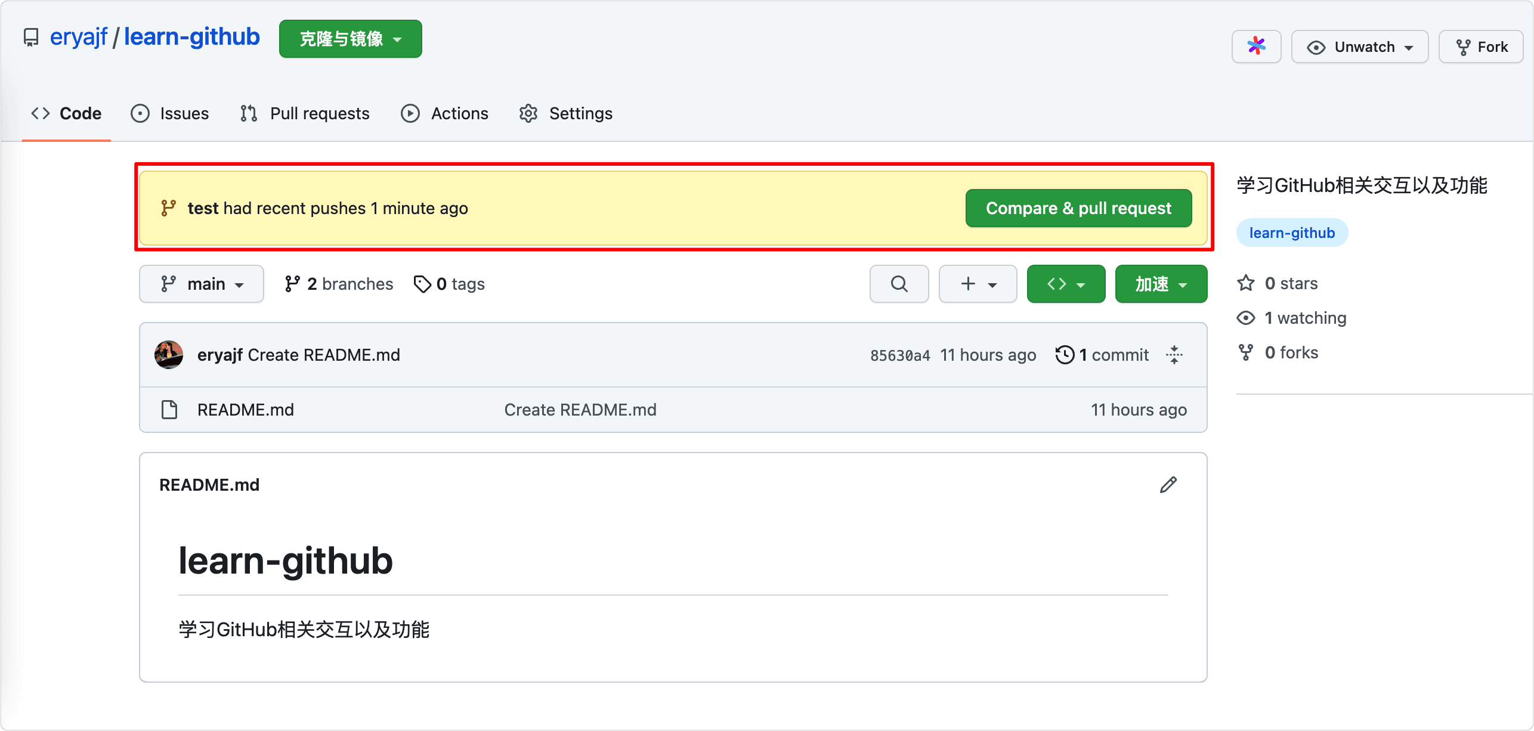Click the README body text 学习GitHub相关交互以及功能
Image resolution: width=1534 pixels, height=731 pixels.
point(304,629)
